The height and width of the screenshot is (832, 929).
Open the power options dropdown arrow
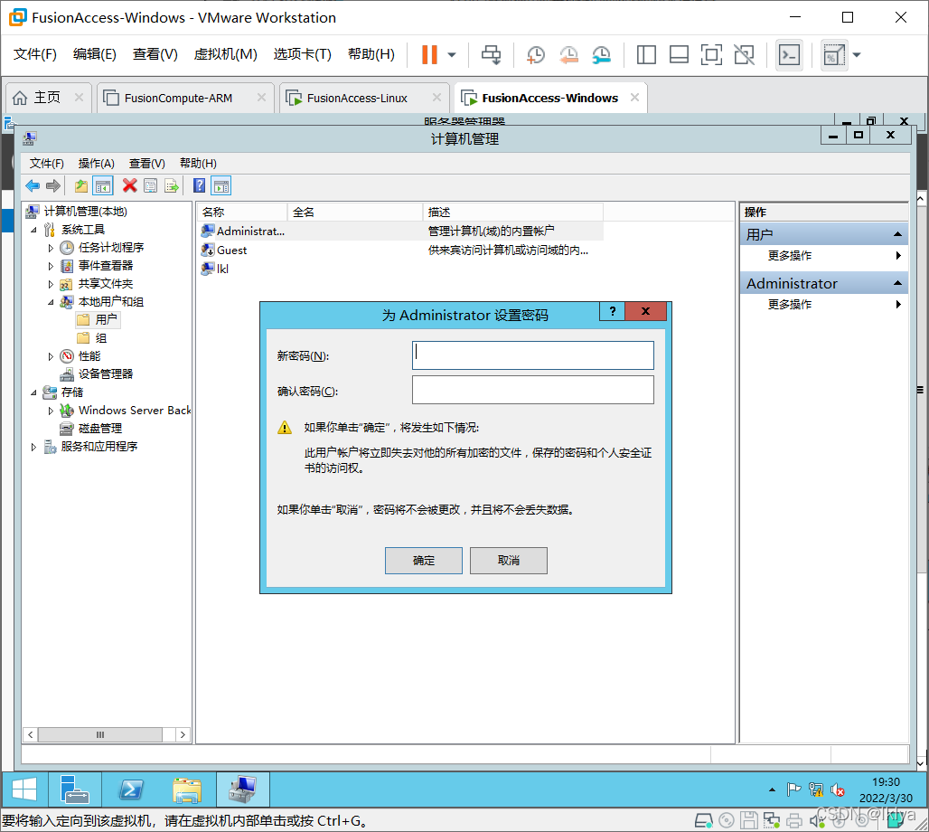[452, 54]
